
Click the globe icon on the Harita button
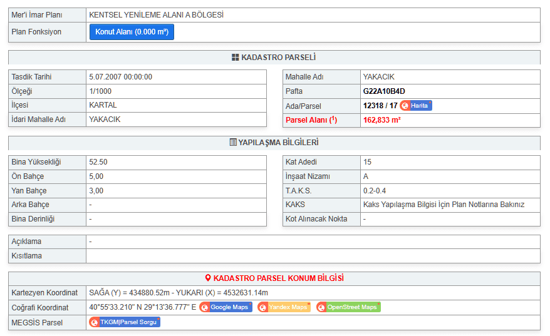pyautogui.click(x=405, y=106)
